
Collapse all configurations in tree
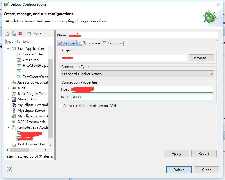(29, 33)
